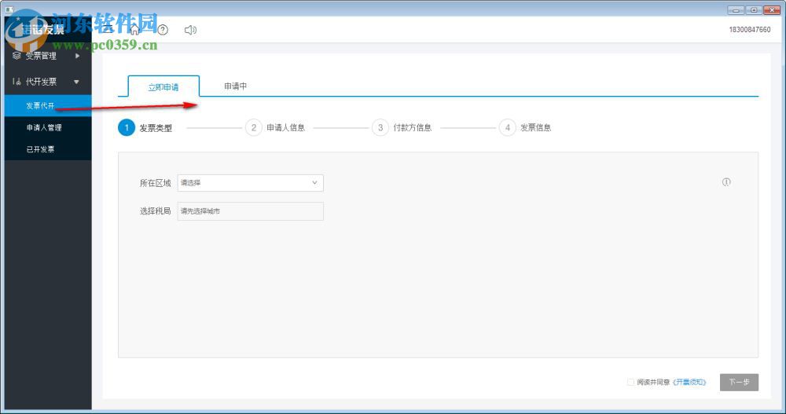Open the 《开票须知》 link

[690, 382]
